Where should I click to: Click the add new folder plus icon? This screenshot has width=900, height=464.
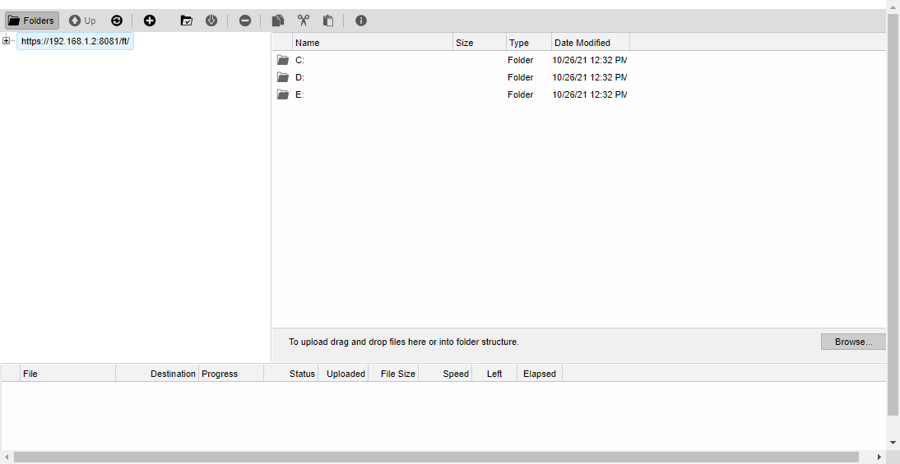click(x=149, y=21)
